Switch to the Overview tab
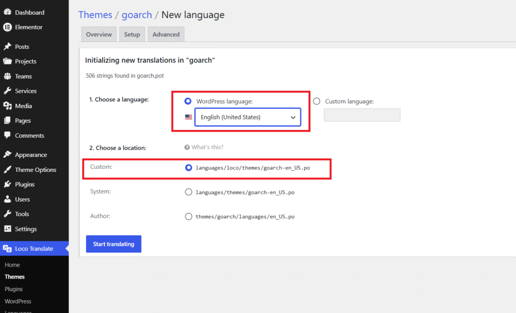The image size is (516, 313). click(99, 34)
